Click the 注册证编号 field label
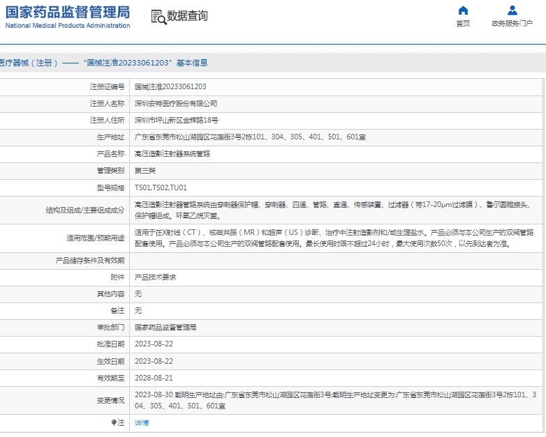 tap(107, 86)
